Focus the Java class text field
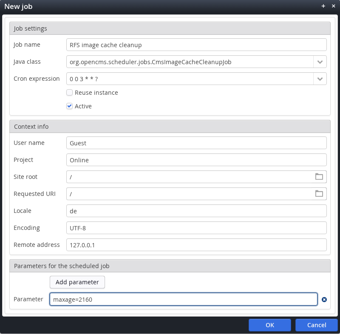The height and width of the screenshot is (334, 340). (x=190, y=62)
